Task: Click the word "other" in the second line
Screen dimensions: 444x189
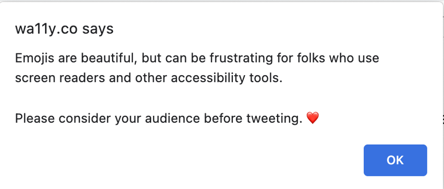Action: (x=141, y=77)
